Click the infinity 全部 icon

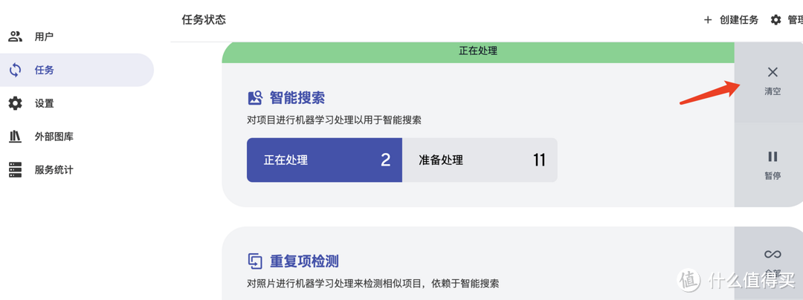773,254
